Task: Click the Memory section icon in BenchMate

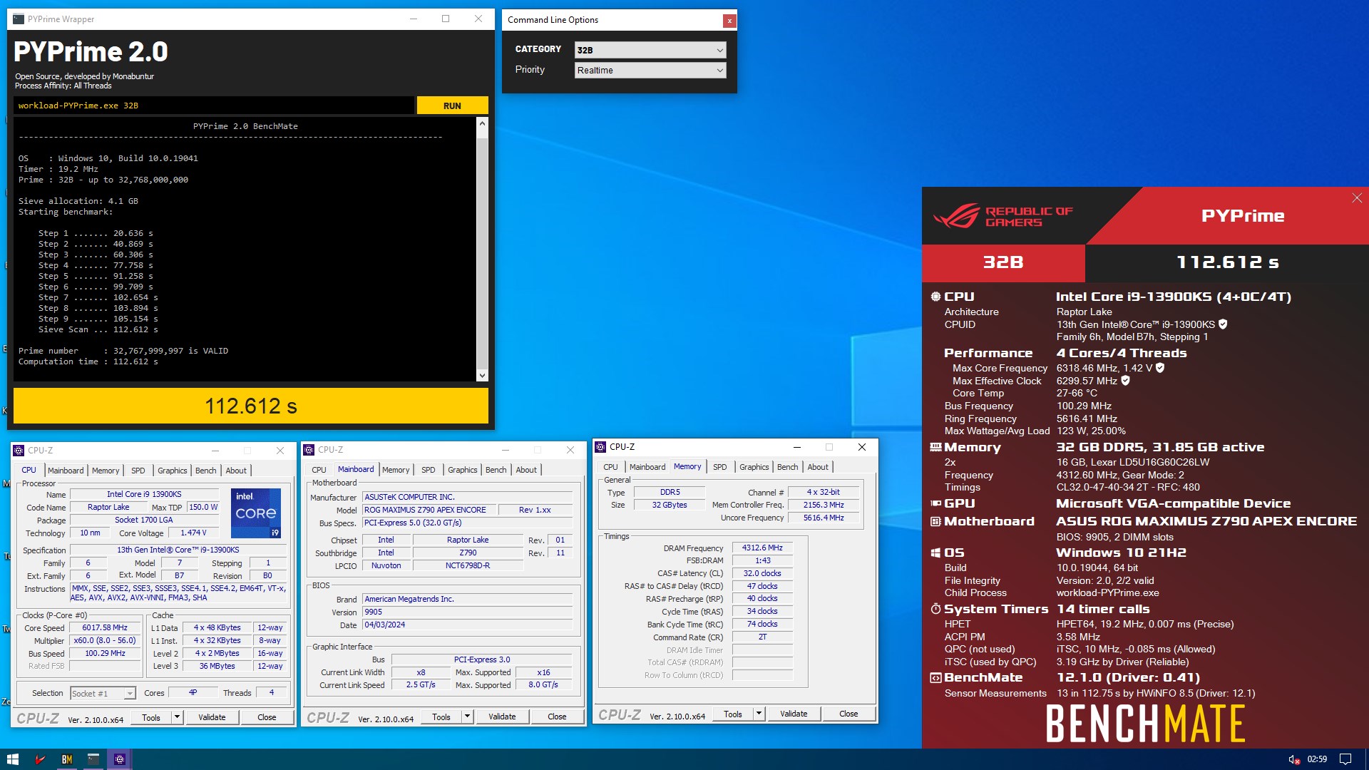Action: tap(935, 447)
